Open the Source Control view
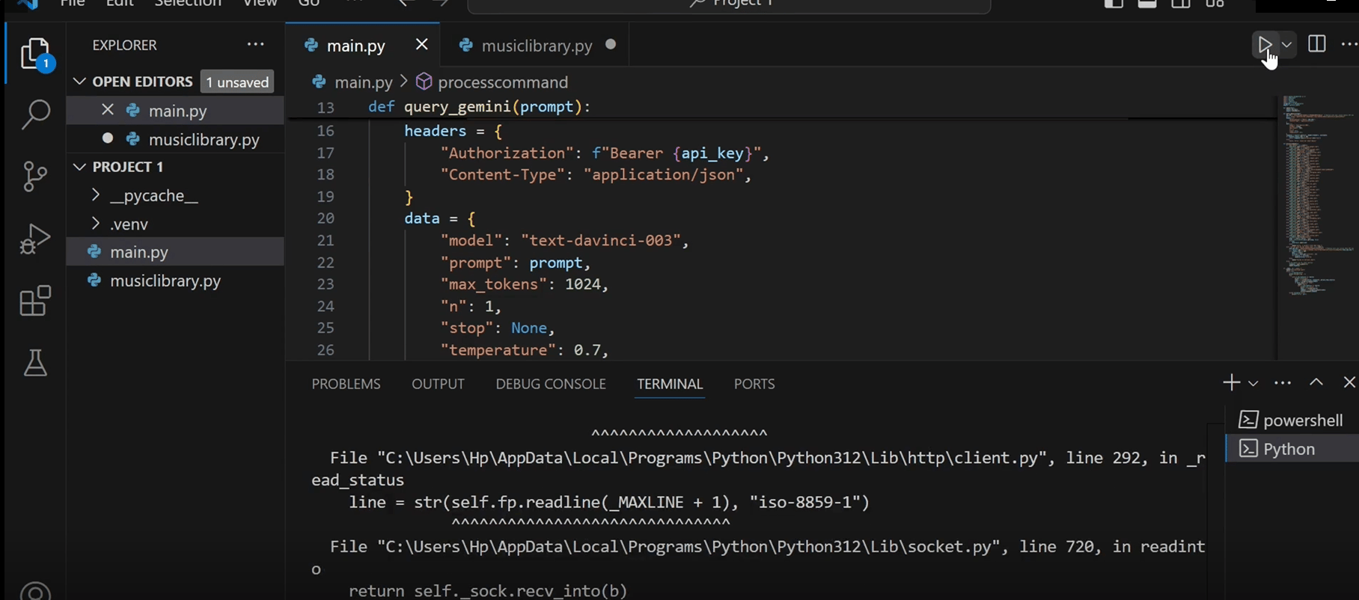The width and height of the screenshot is (1359, 600). 35,177
